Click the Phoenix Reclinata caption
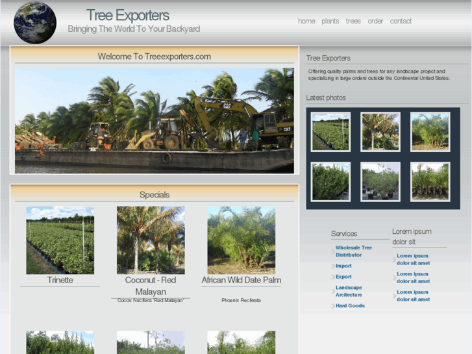Image resolution: width=472 pixels, height=354 pixels. [241, 300]
